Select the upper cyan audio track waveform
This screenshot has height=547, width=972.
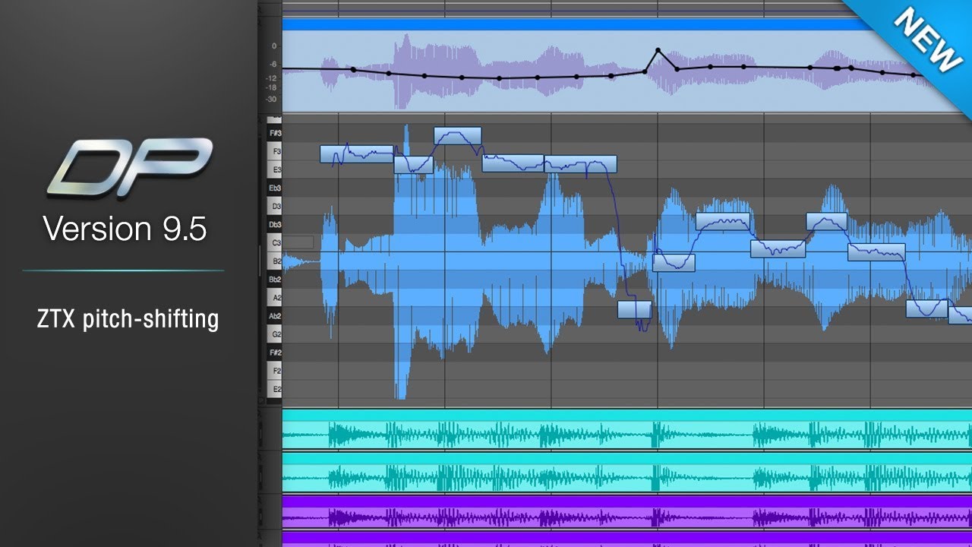626,435
